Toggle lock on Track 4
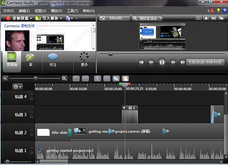 coord(31,99)
